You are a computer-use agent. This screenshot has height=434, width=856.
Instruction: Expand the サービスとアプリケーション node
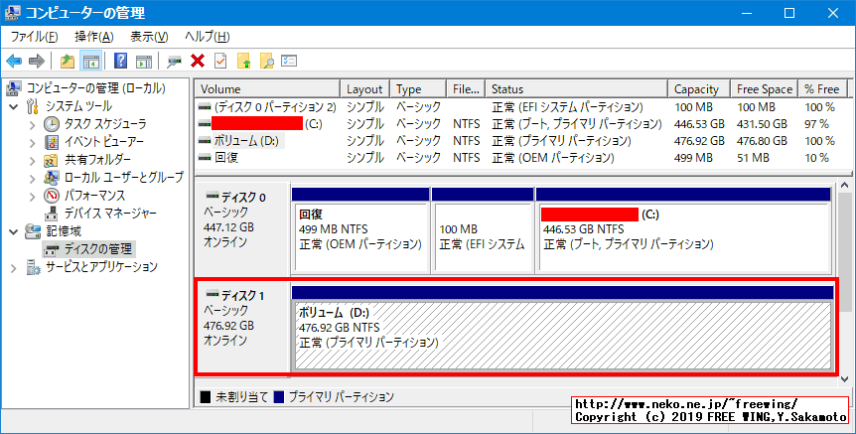click(x=14, y=268)
